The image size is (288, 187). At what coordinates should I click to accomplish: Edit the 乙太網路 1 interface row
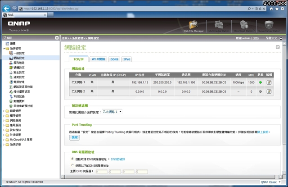[269, 82]
